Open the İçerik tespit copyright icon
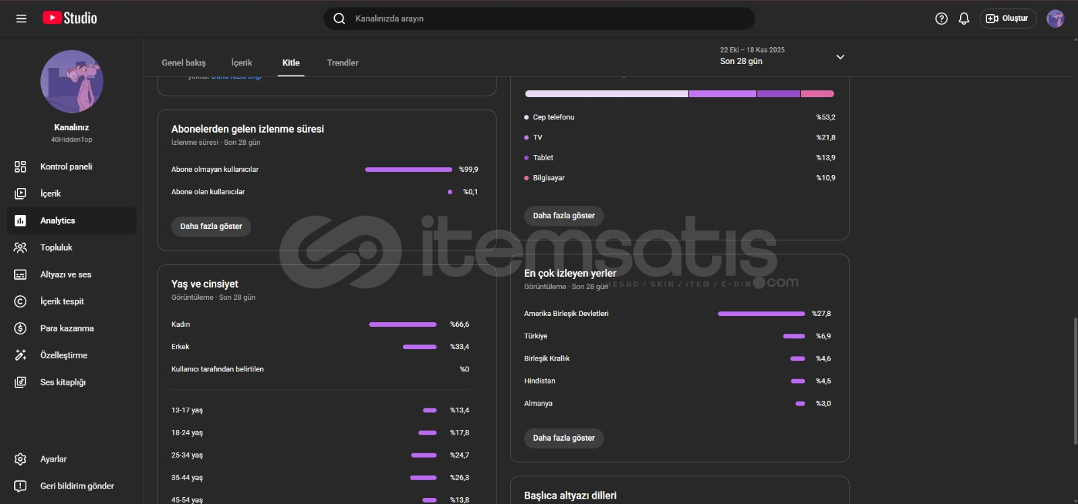The height and width of the screenshot is (504, 1078). tap(20, 301)
